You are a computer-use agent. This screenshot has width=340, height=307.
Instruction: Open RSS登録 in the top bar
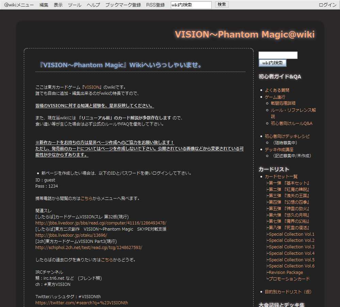pyautogui.click(x=156, y=5)
